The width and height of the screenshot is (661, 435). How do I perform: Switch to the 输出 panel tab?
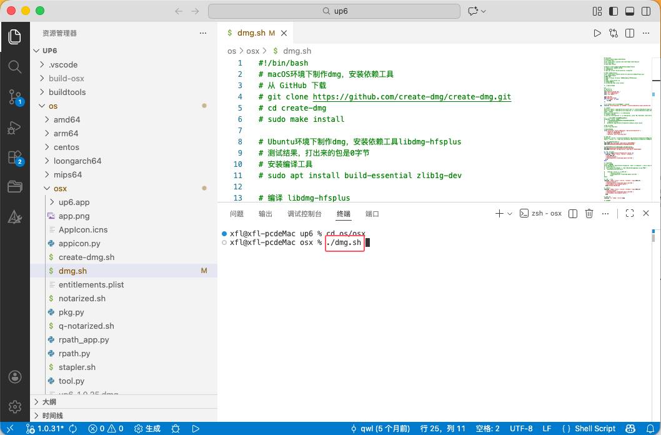coord(266,214)
